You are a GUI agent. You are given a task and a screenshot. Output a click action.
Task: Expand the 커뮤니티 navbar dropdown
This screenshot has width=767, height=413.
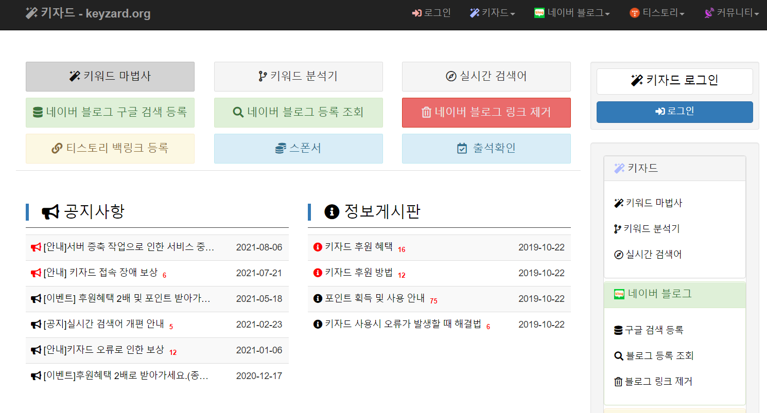(731, 13)
